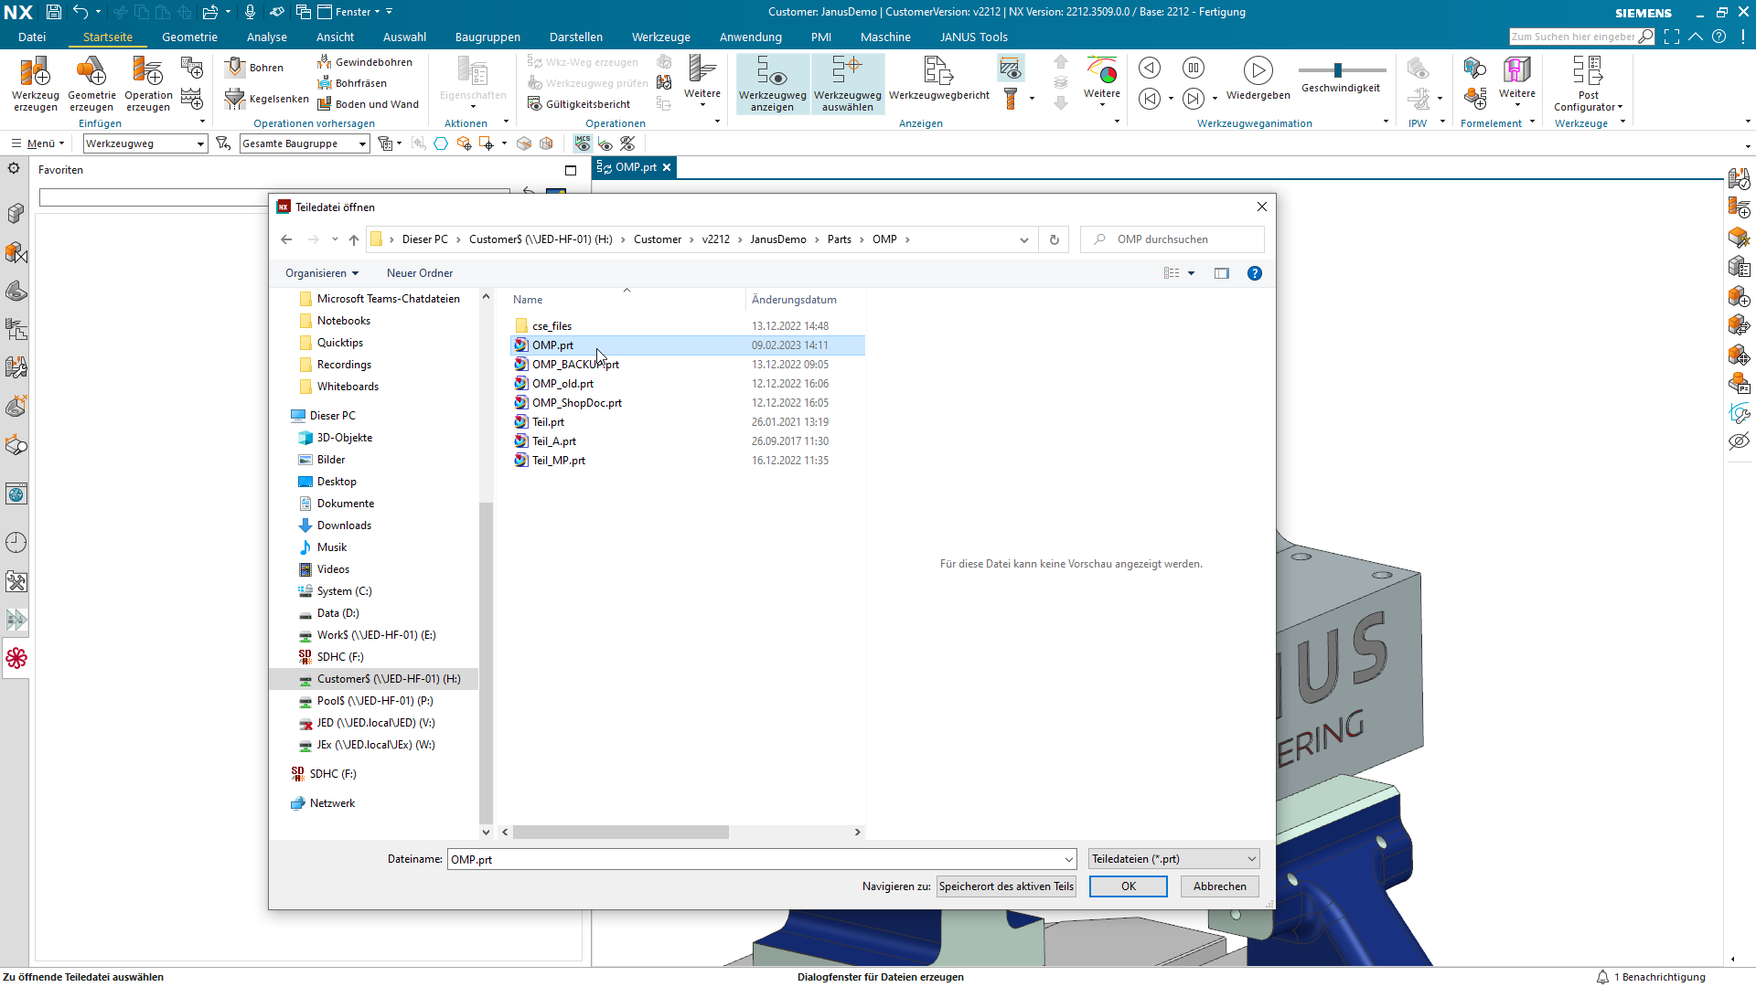Toggle the preview pane button
Screen dimensions: 1756x987
(x=1221, y=273)
